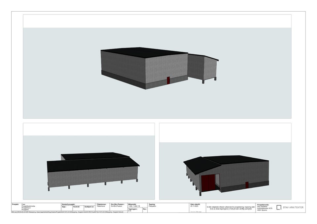Click the small red door in top view
Viewport: 317px width, 224px height.
tap(168, 80)
